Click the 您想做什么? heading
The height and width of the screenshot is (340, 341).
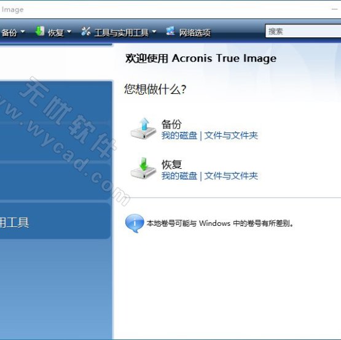155,89
